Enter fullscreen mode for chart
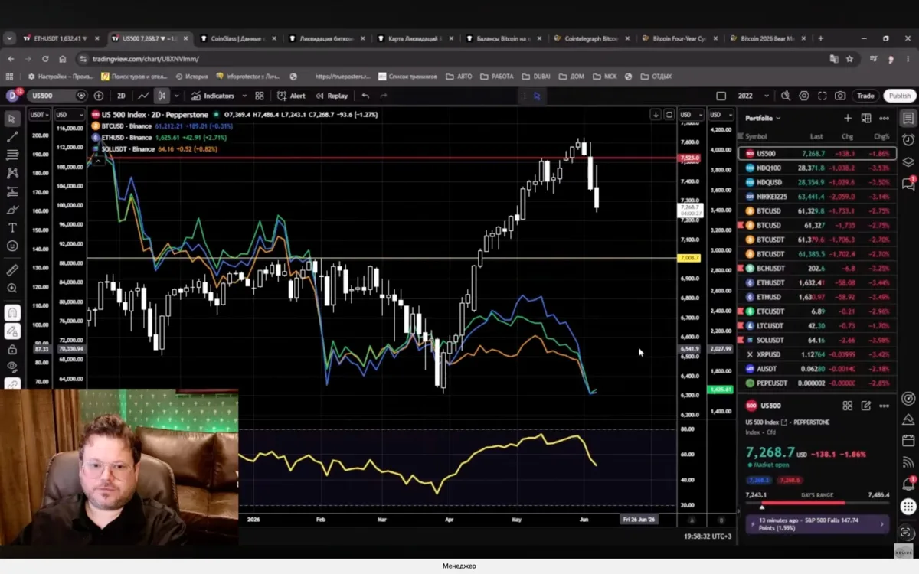 823,96
